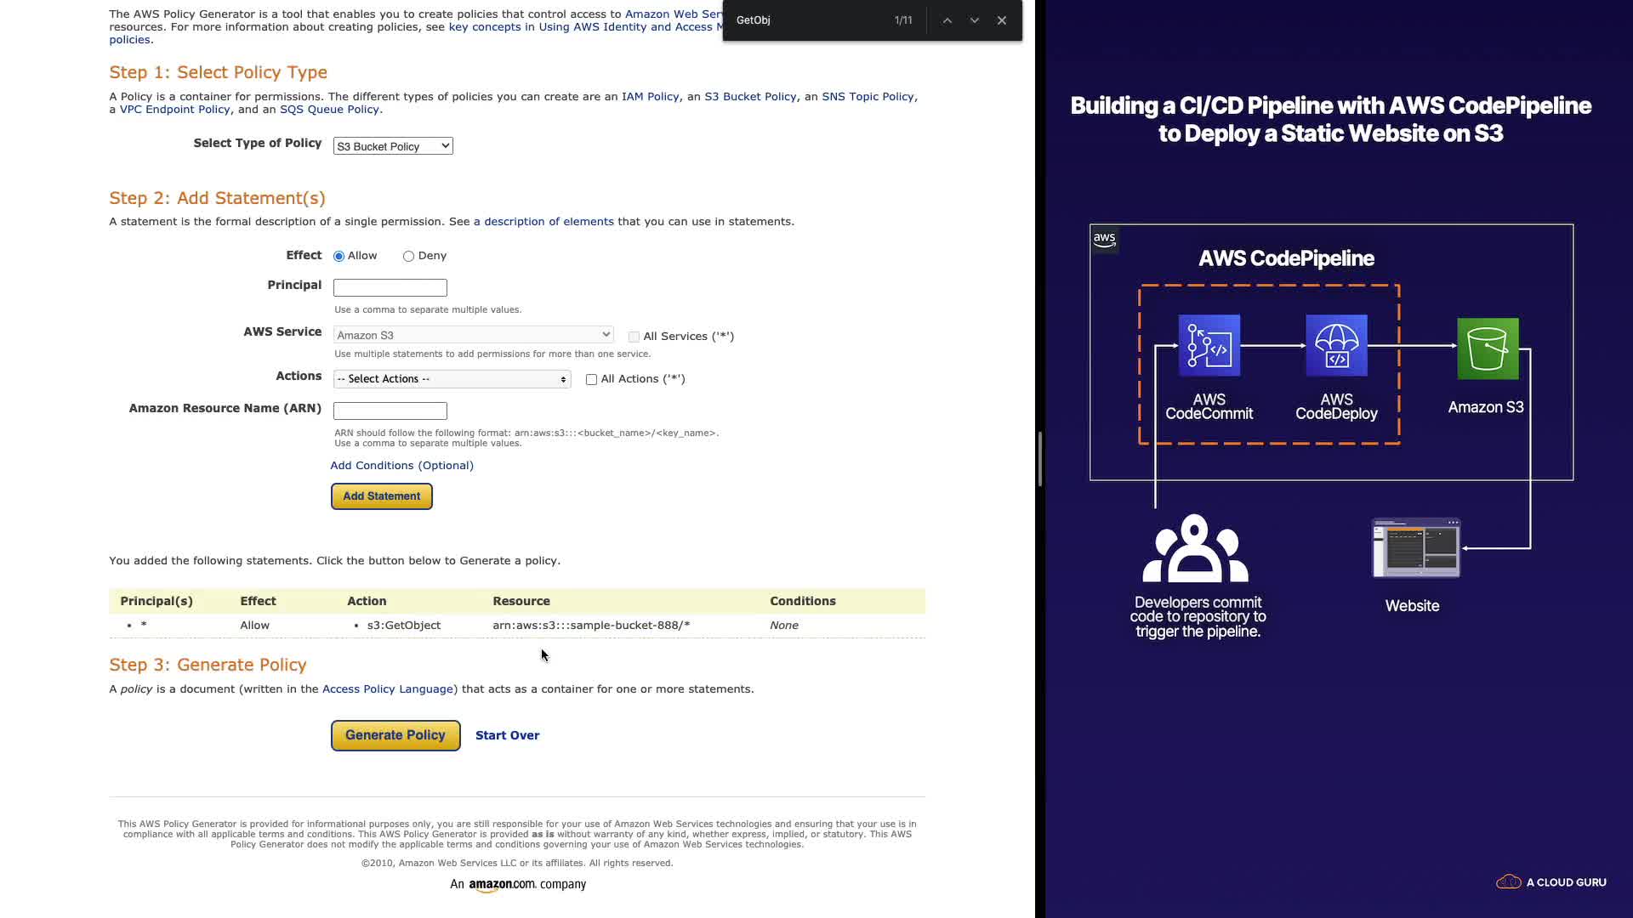Open the Select Type of Policy dropdown
Image resolution: width=1633 pixels, height=918 pixels.
[x=393, y=146]
